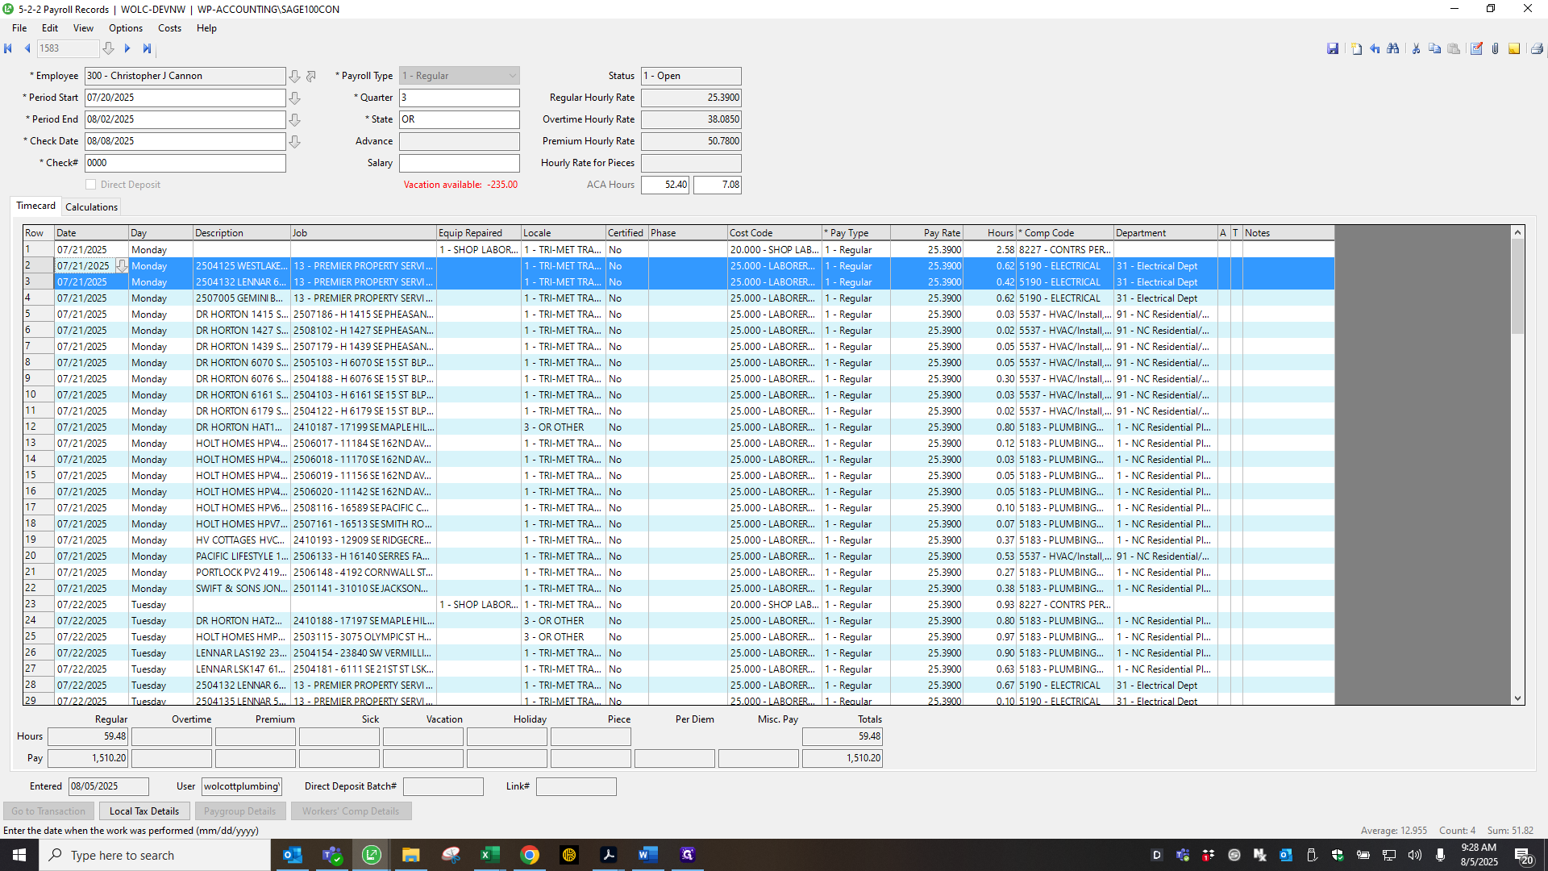Click the binoculars search icon

coord(1393,49)
